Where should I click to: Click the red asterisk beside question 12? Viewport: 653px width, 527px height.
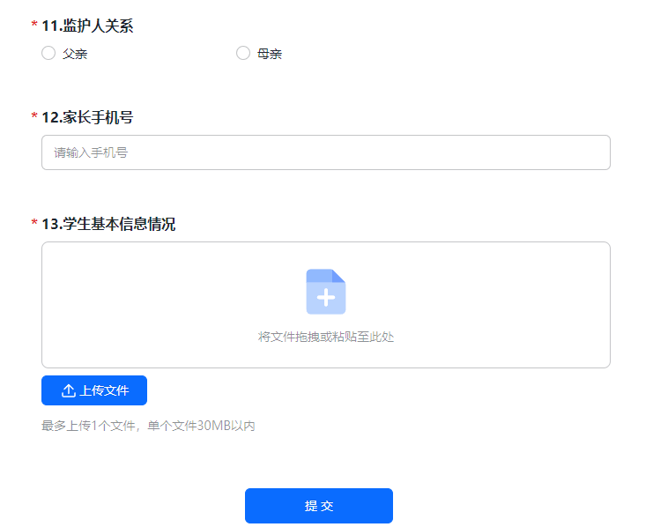click(34, 117)
